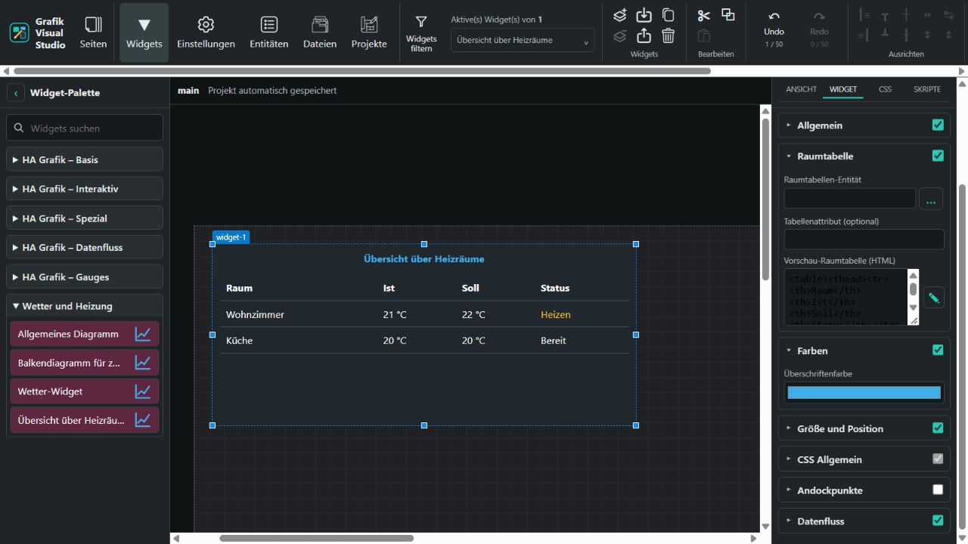Click the import widgets icon
Image resolution: width=968 pixels, height=544 pixels.
pyautogui.click(x=644, y=15)
